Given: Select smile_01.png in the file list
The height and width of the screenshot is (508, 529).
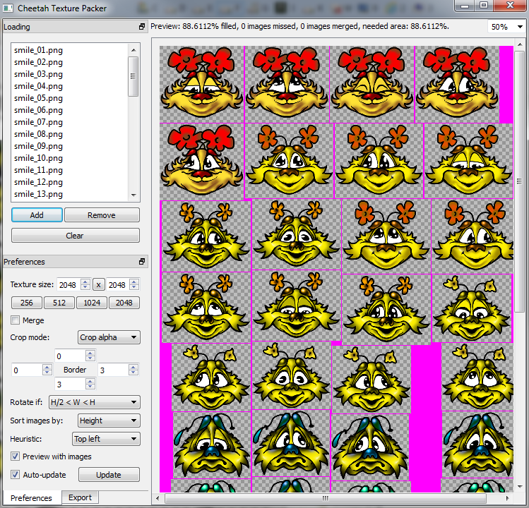Looking at the screenshot, I should click(38, 50).
